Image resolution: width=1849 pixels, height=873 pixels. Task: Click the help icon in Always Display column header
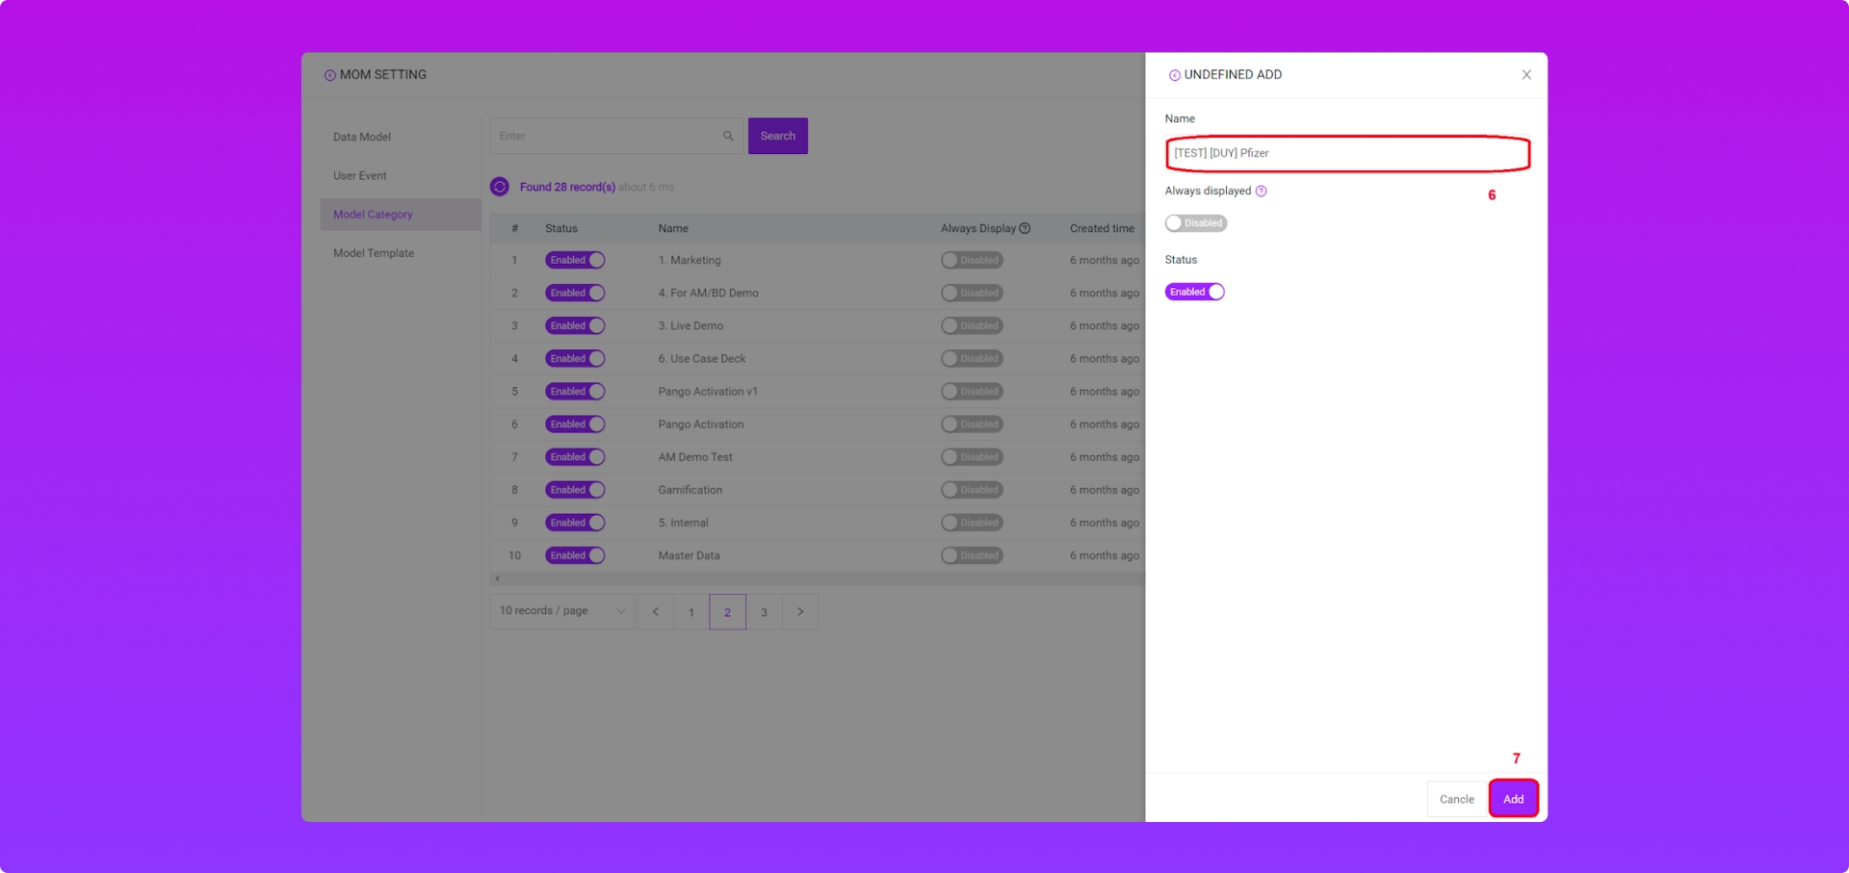[x=1025, y=228]
